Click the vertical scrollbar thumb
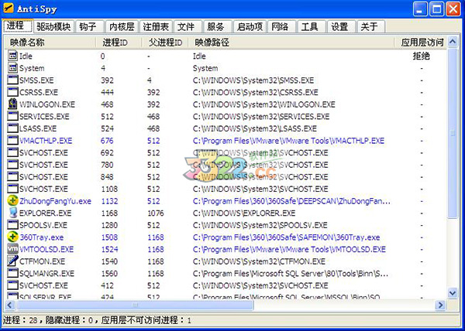 point(453,133)
